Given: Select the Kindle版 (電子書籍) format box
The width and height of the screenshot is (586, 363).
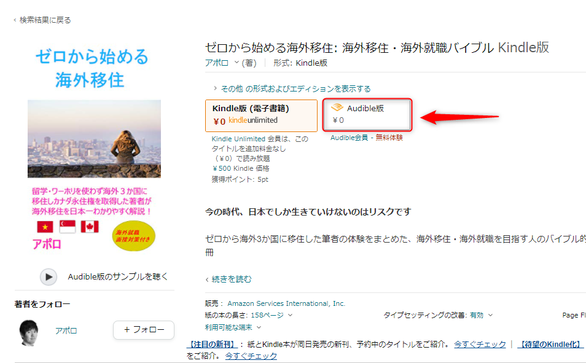Looking at the screenshot, I should (x=261, y=115).
